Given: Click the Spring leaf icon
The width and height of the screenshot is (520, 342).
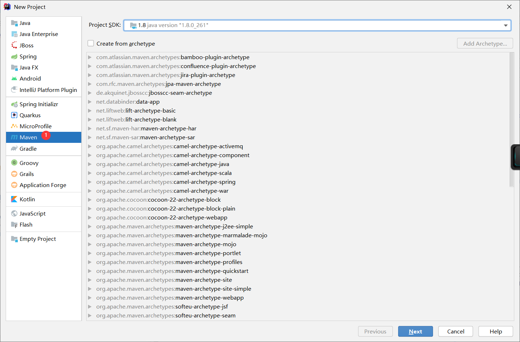Looking at the screenshot, I should [14, 56].
